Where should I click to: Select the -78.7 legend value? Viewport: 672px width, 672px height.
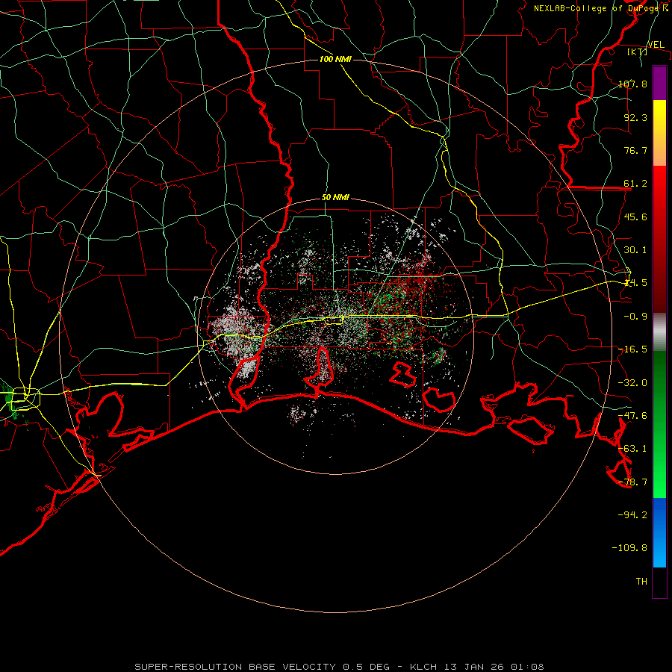[632, 482]
